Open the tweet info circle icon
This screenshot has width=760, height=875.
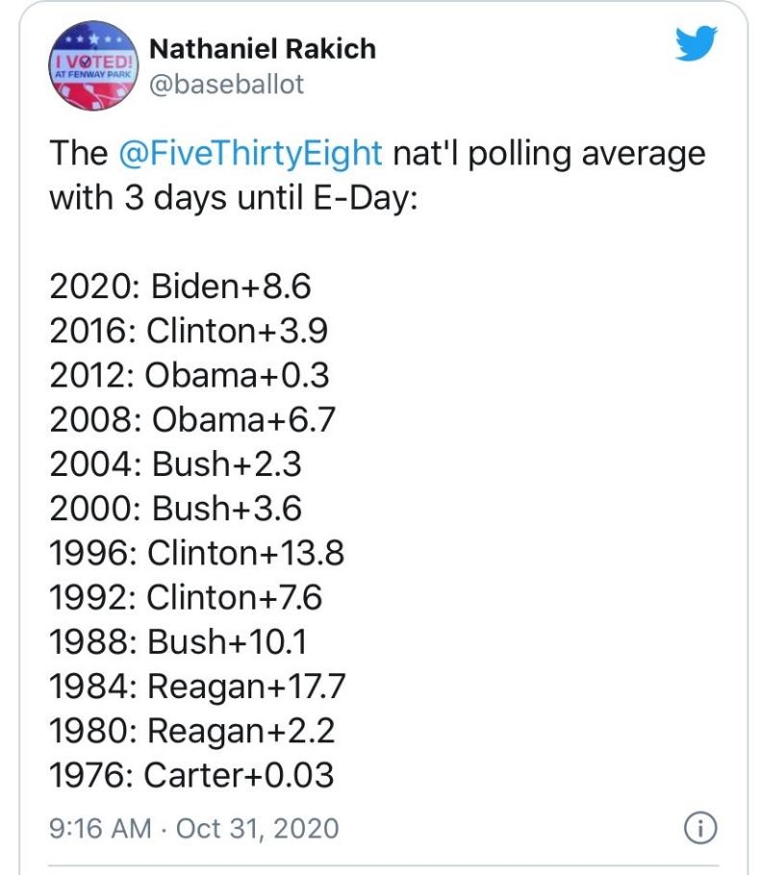pos(699,827)
